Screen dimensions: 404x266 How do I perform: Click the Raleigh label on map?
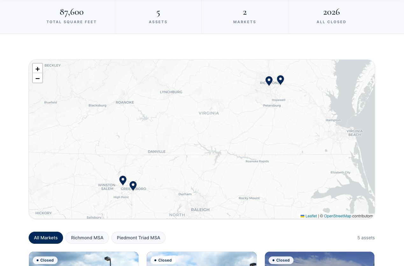(x=200, y=210)
